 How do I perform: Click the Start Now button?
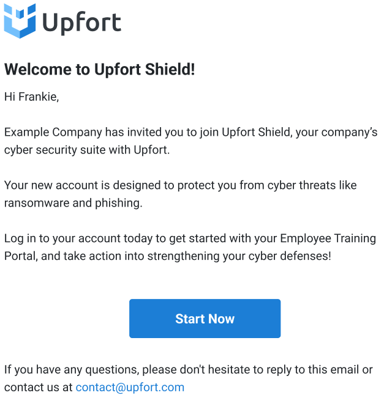tap(205, 319)
